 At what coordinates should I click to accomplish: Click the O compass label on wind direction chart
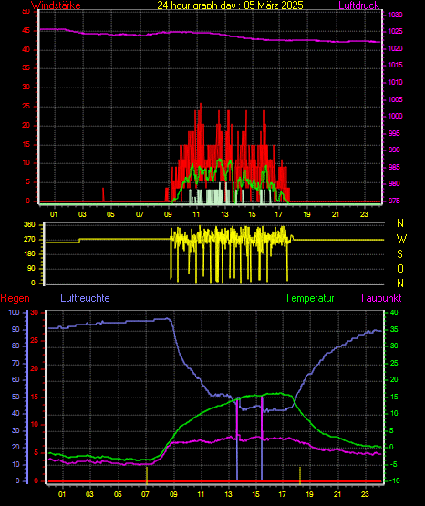[x=400, y=268]
